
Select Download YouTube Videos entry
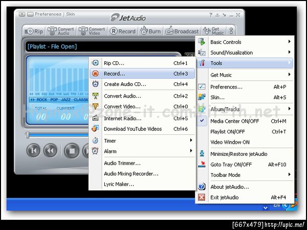point(142,129)
